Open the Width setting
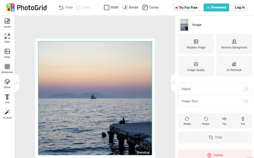 pyautogui.click(x=111, y=8)
